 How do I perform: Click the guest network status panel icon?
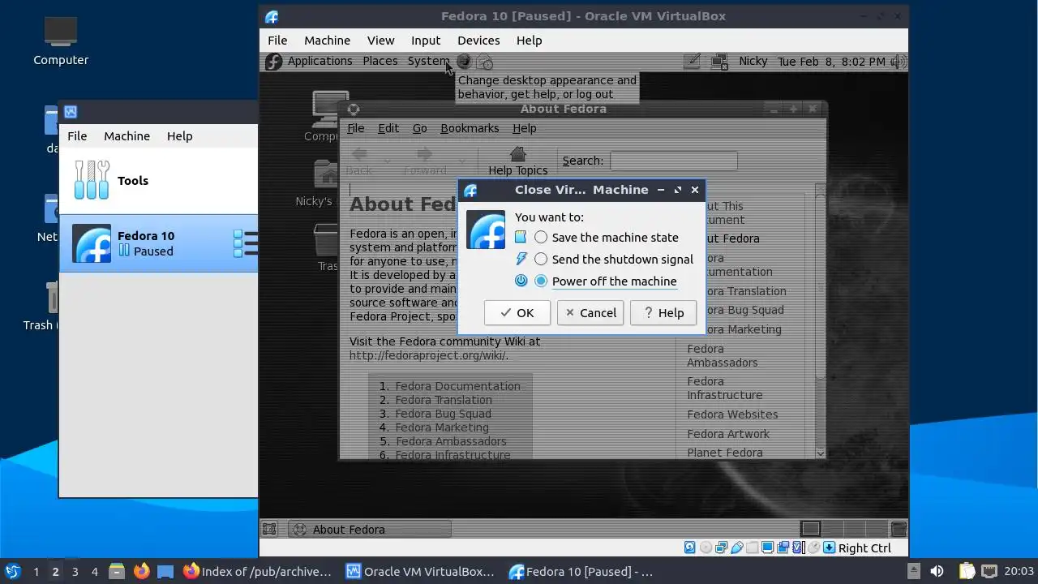(x=719, y=62)
